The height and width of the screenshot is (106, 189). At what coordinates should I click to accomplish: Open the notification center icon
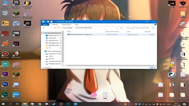185,104
